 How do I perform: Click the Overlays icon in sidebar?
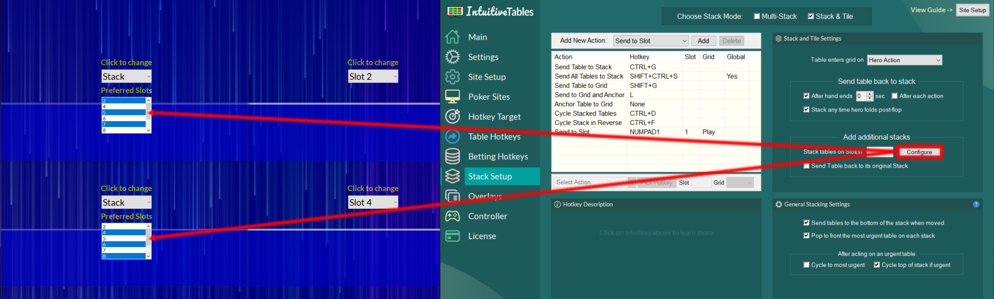pyautogui.click(x=453, y=196)
